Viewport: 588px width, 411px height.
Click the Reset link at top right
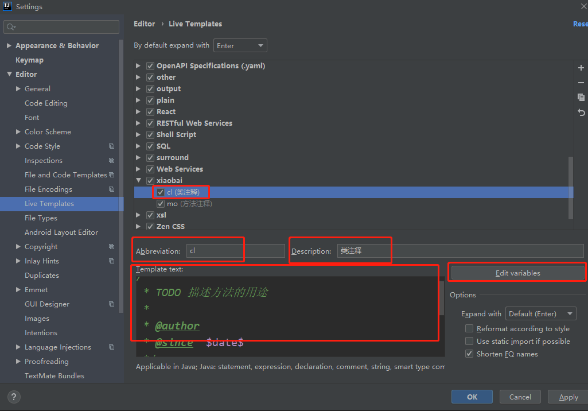(x=581, y=24)
